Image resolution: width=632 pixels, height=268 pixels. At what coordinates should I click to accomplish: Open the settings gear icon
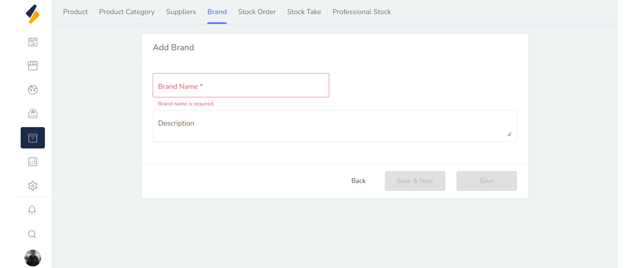pos(33,186)
